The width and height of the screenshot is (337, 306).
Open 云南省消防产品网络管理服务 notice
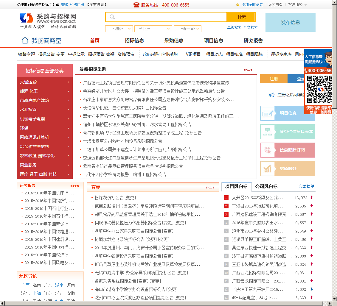133,166
